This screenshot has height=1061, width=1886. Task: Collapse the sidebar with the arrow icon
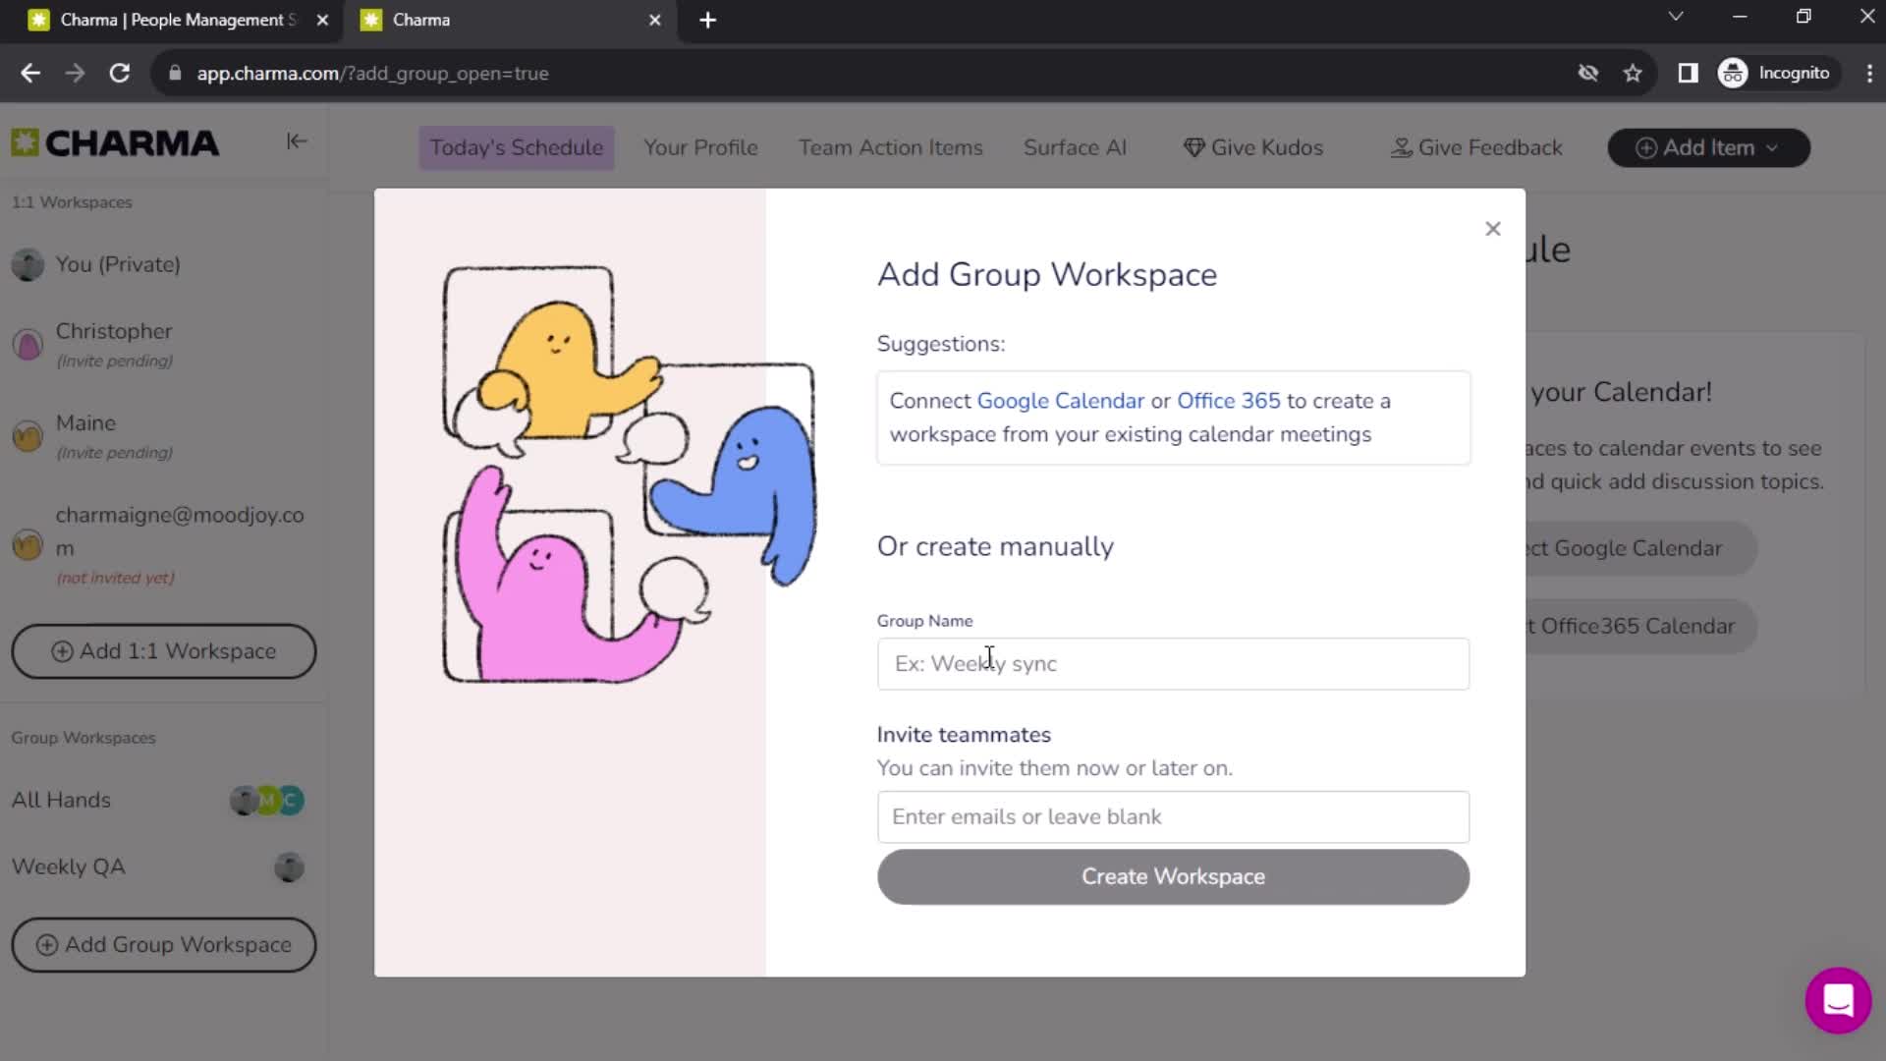coord(297,141)
